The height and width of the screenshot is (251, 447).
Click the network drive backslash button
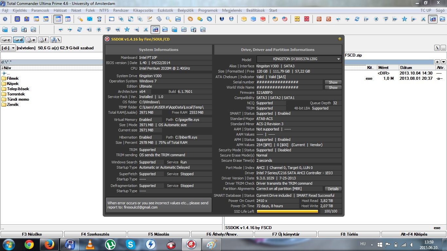click(56, 40)
